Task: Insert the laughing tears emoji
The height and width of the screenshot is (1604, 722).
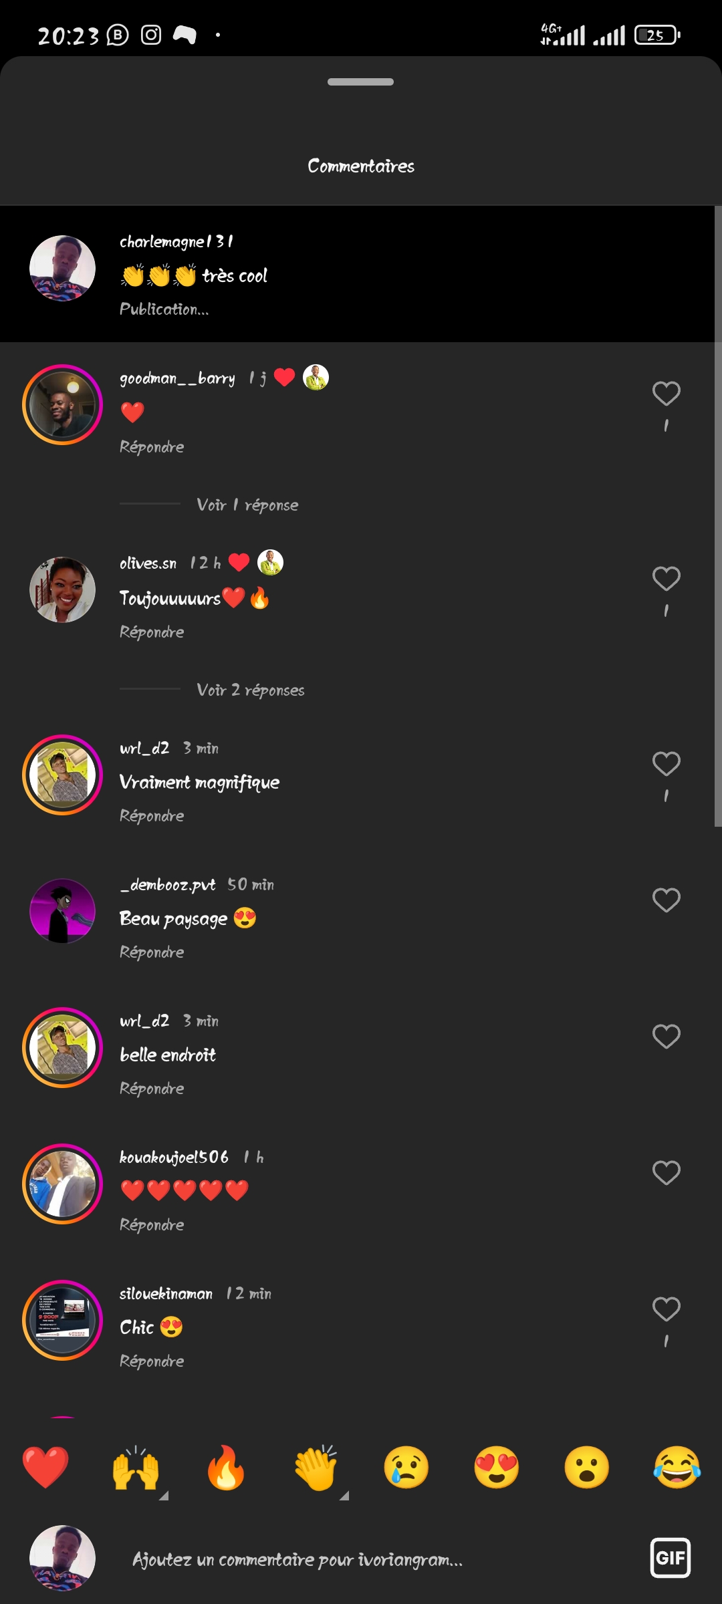Action: pyautogui.click(x=677, y=1468)
